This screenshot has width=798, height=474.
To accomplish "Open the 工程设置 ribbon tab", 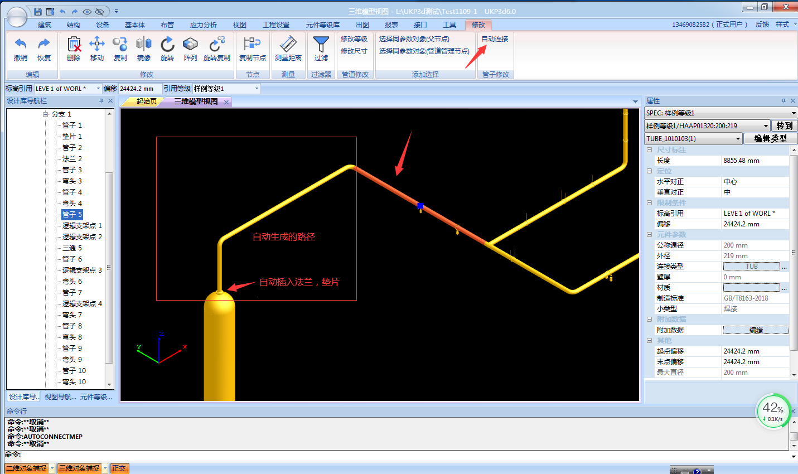I will pos(276,25).
